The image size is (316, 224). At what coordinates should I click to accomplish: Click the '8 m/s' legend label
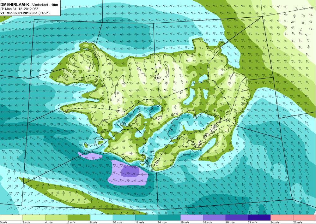94,222
